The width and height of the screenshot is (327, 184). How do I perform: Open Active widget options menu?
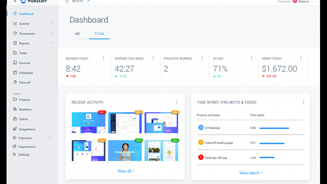(251, 58)
